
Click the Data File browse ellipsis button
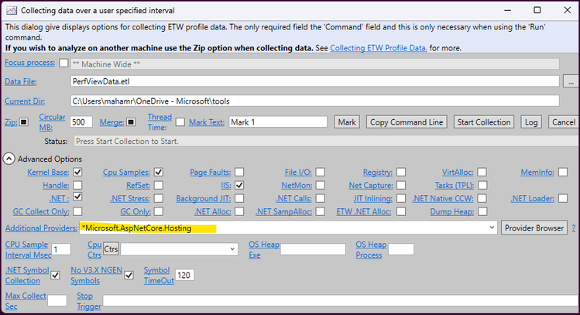[x=571, y=81]
